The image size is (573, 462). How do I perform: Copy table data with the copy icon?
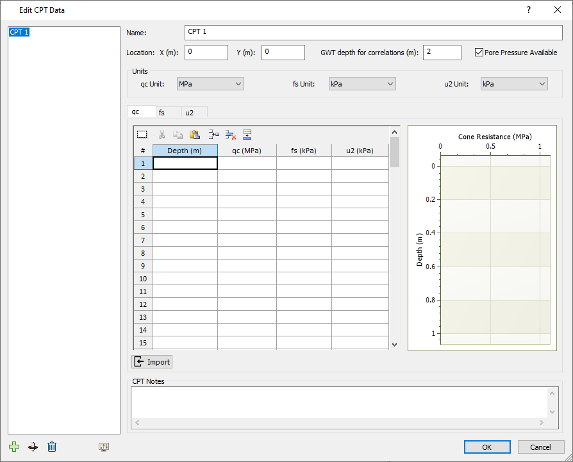[x=178, y=135]
